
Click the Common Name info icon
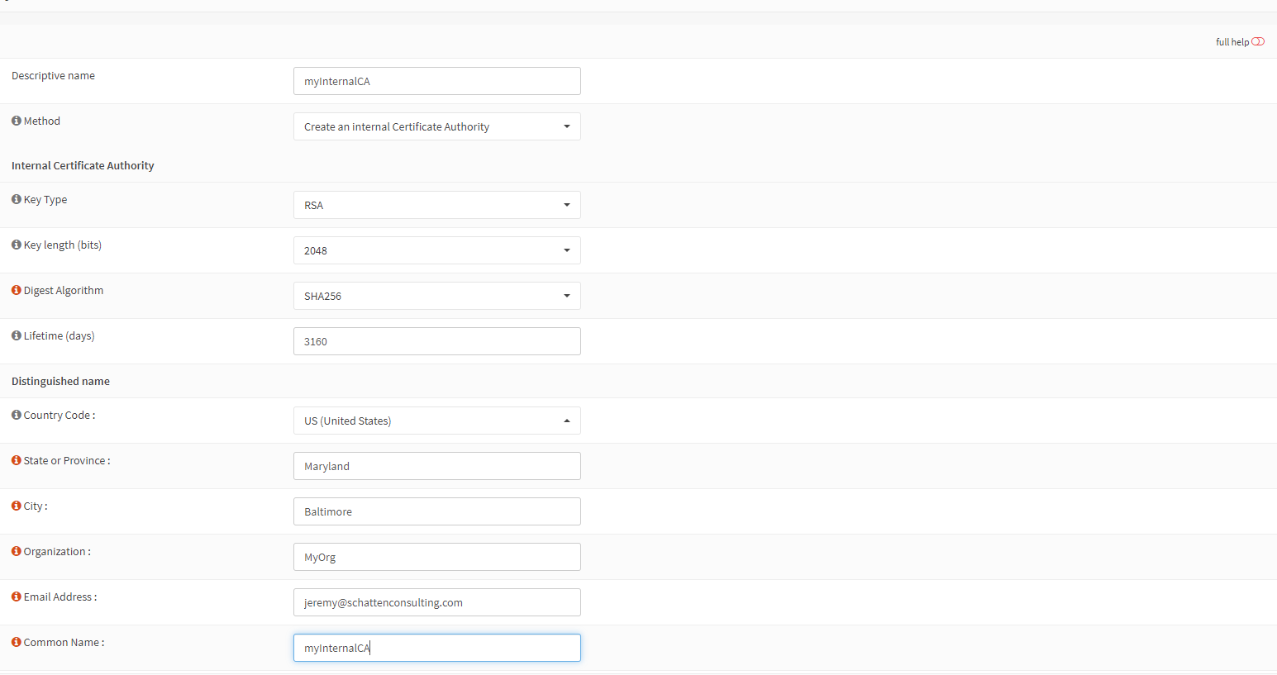17,642
